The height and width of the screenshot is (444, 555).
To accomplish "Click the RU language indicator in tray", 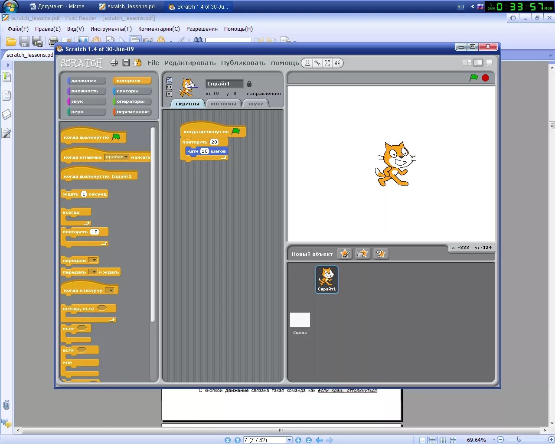I will point(460,7).
